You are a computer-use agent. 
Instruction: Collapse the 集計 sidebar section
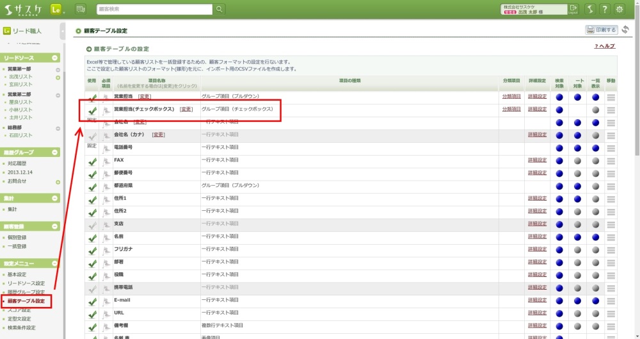click(56, 199)
